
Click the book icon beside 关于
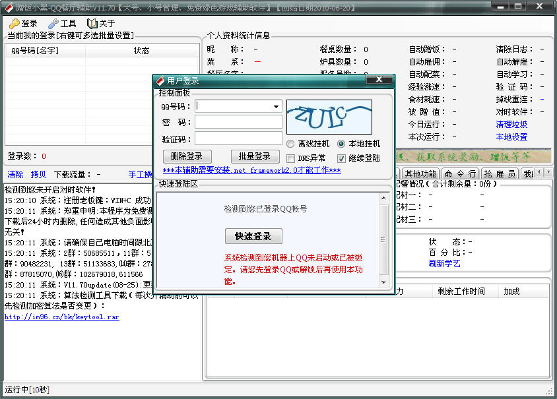click(92, 24)
